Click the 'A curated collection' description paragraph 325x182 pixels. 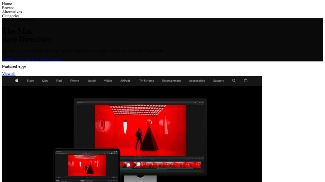[x=83, y=51]
